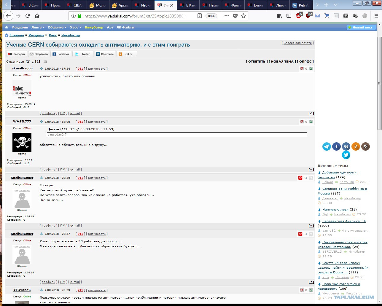Click the browser vertical scrollbar thumb
The height and width of the screenshot is (306, 382).
pos(379,83)
